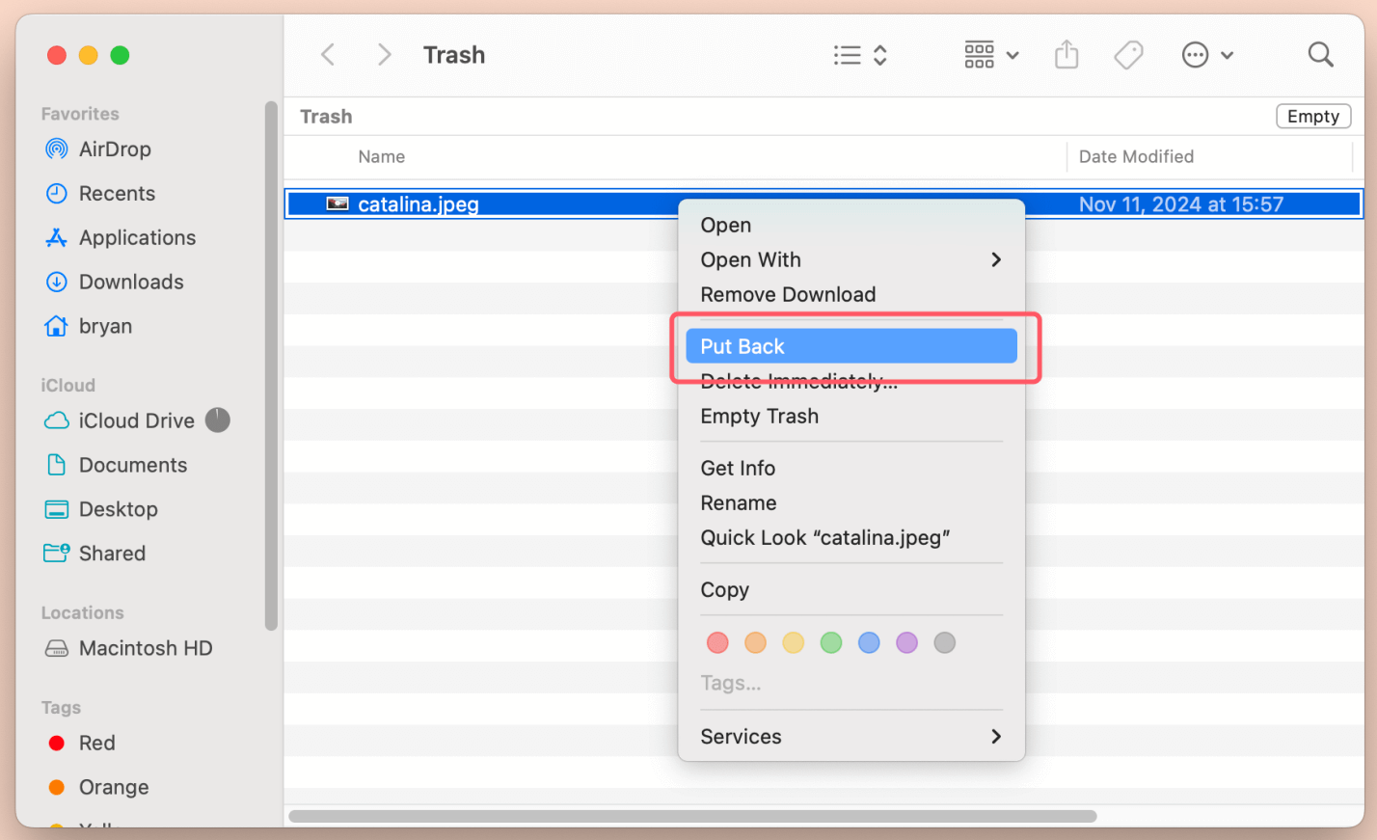Choose Copy in context menu

pyautogui.click(x=851, y=590)
